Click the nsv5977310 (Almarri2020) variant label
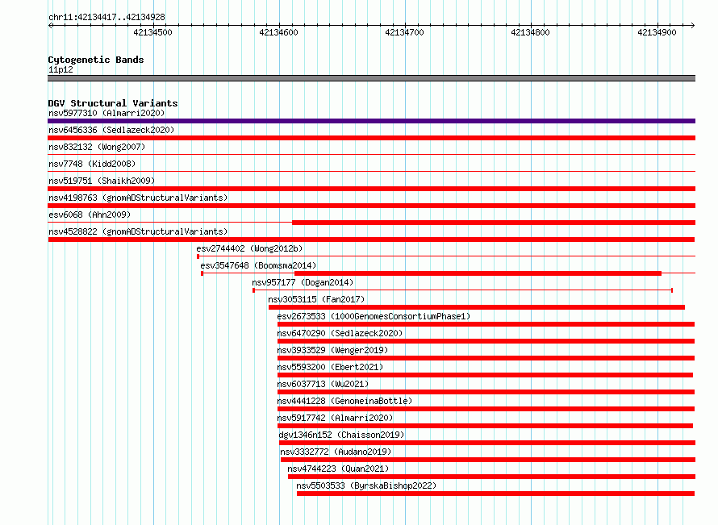 106,113
